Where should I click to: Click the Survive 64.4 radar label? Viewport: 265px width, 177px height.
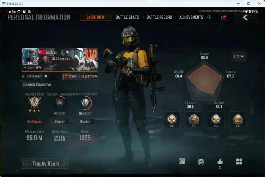pos(219,105)
